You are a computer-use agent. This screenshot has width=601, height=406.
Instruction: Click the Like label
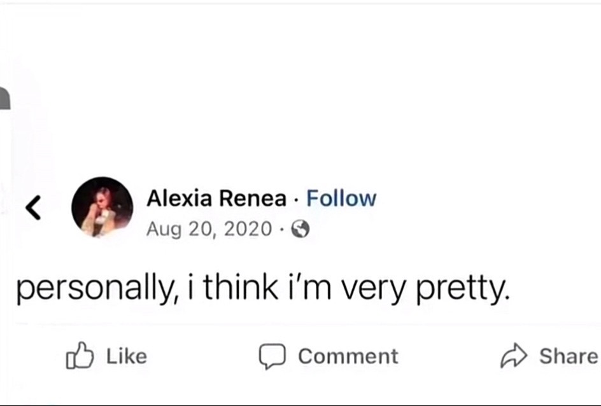pyautogui.click(x=127, y=356)
